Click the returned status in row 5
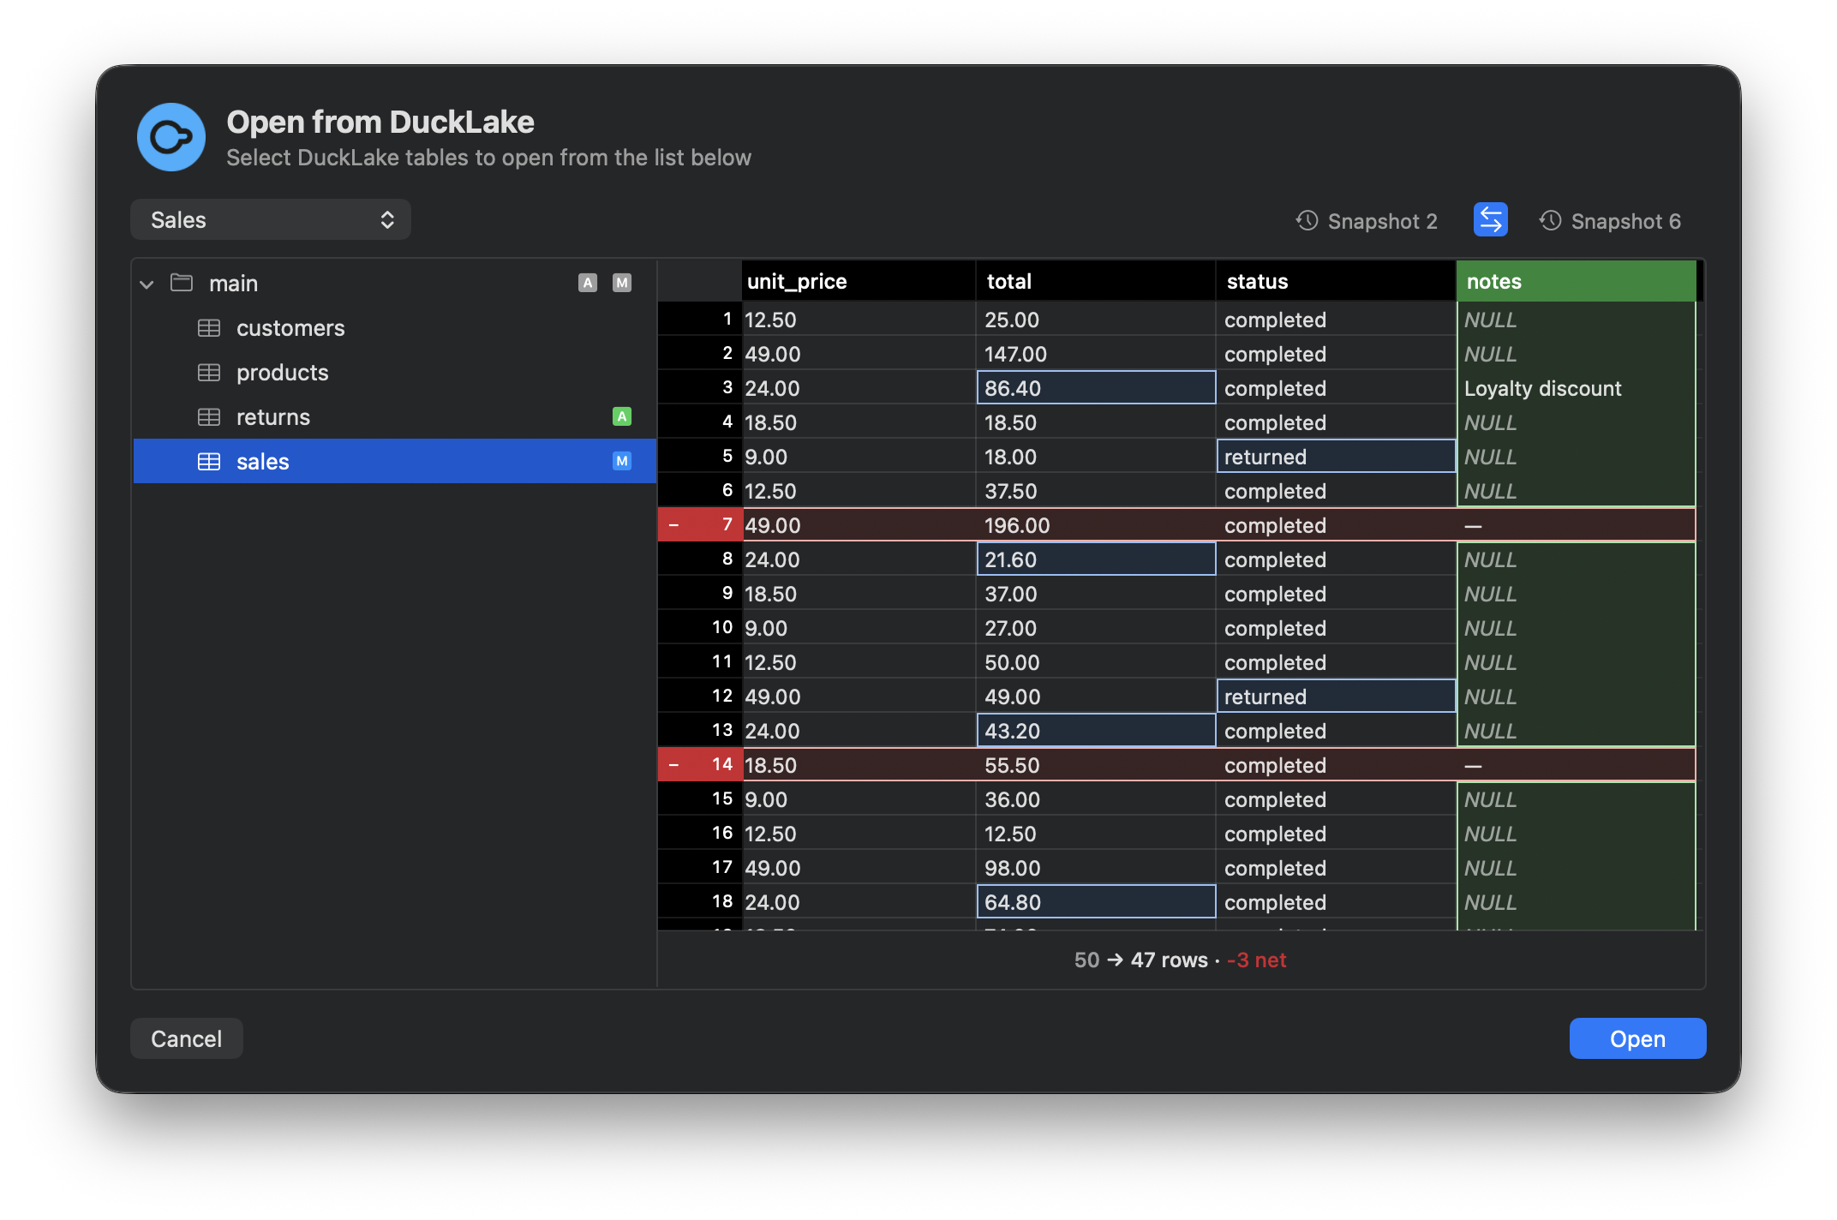The width and height of the screenshot is (1837, 1220). pos(1336,456)
